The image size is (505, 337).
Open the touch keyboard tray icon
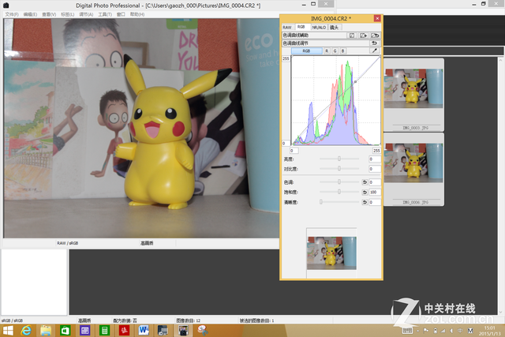[407, 331]
